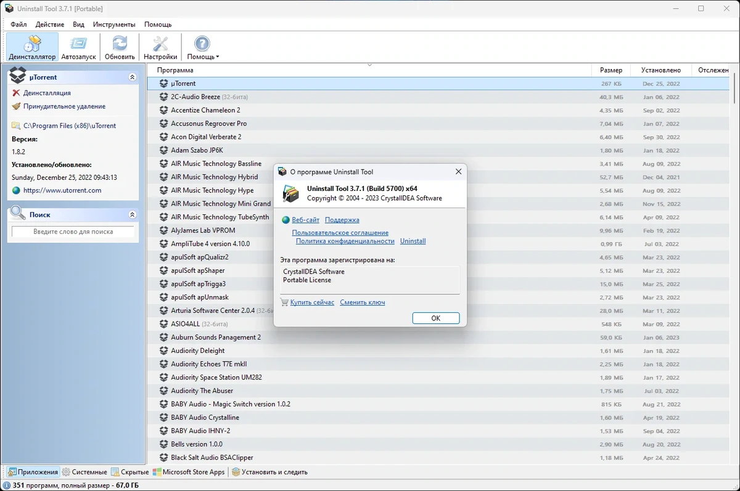
Task: Click Деинсталляция for µTorrent
Action: (x=47, y=93)
